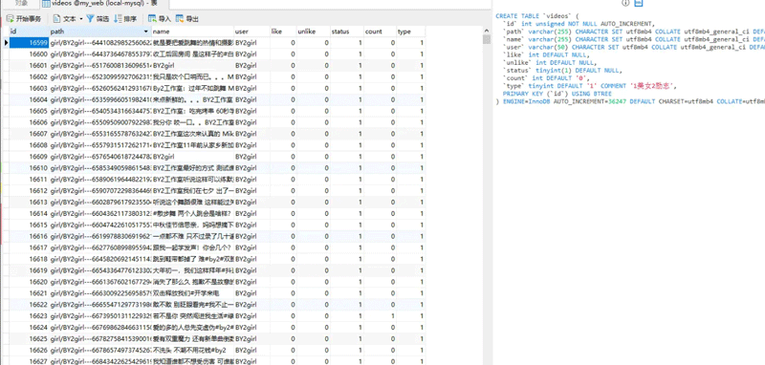Select the row with id 16610
Image resolution: width=765 pixels, height=365 pixels.
point(217,168)
